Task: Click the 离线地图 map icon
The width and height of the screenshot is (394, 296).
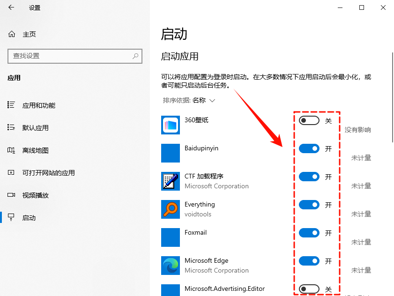Action: [x=11, y=150]
